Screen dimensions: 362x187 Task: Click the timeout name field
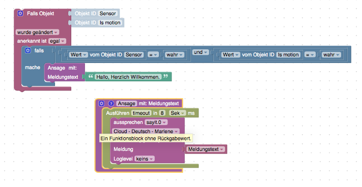141,113
